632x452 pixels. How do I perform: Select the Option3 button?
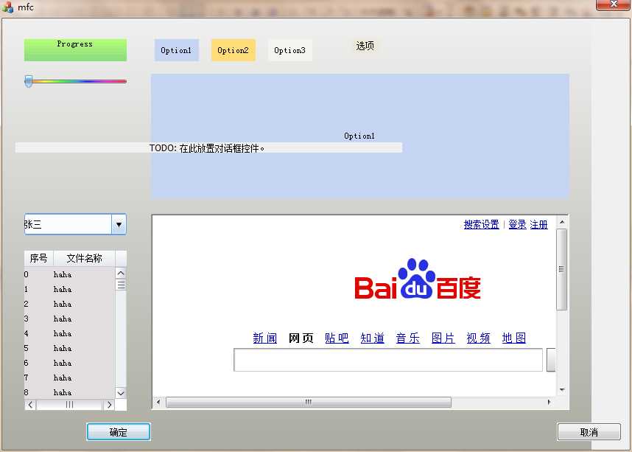click(289, 50)
